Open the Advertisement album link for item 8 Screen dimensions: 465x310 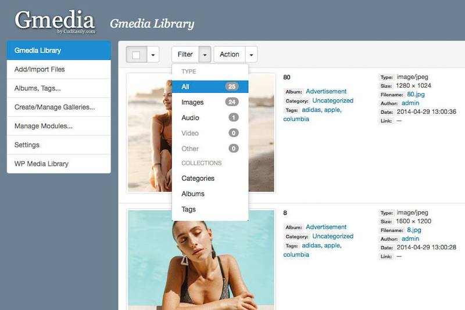coord(326,227)
